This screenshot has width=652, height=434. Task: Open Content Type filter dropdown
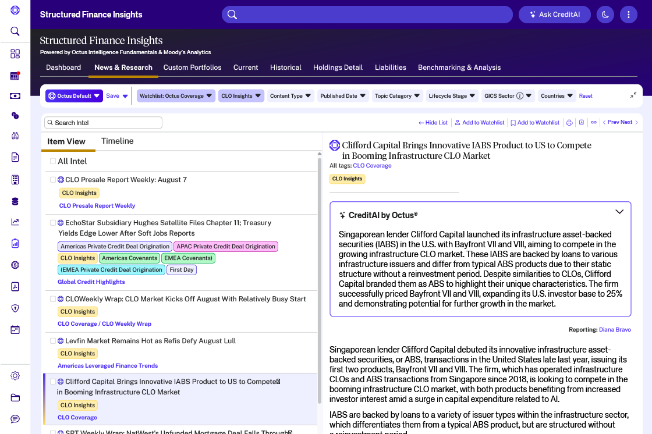point(290,95)
